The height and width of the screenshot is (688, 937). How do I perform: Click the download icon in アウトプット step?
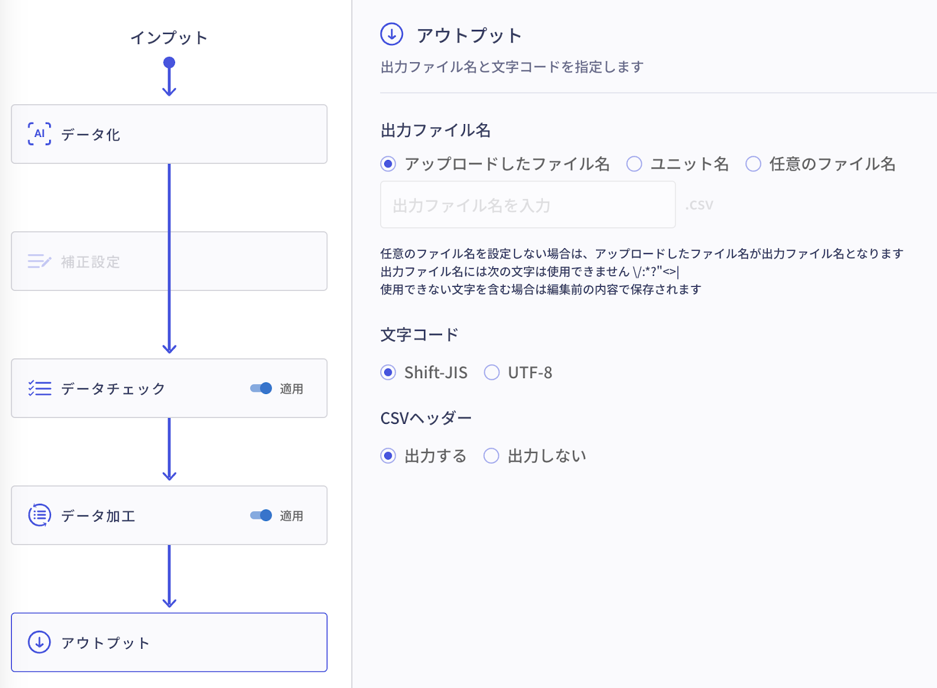click(39, 642)
